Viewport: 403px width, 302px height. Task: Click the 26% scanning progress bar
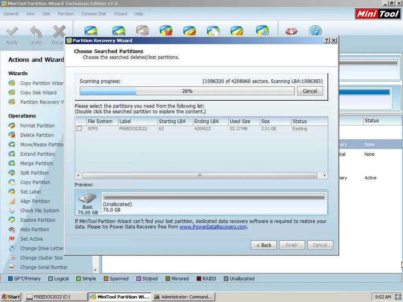[187, 91]
